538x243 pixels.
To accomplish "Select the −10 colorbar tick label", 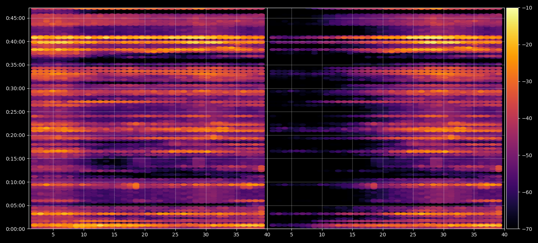I will click(x=527, y=8).
